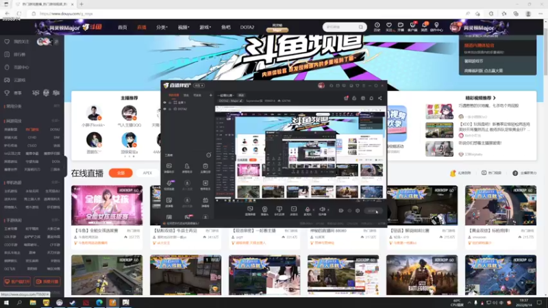Image resolution: width=548 pixels, height=308 pixels.
Task: Expand the 视频 video dropdown in nav
Action: click(x=183, y=27)
